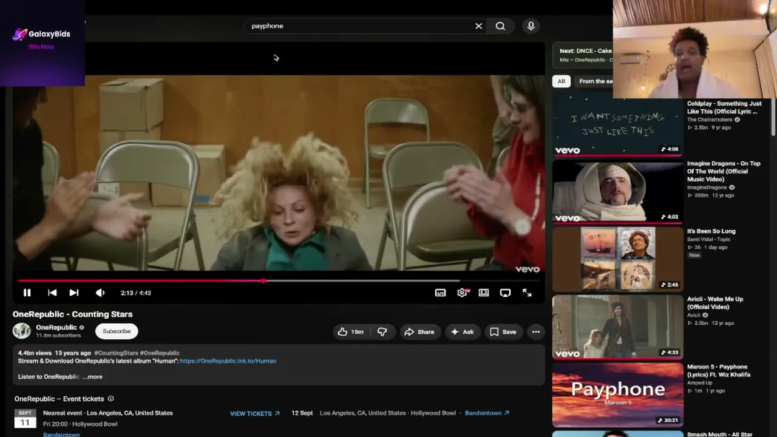Click the event tickets info icon

[x=110, y=399]
